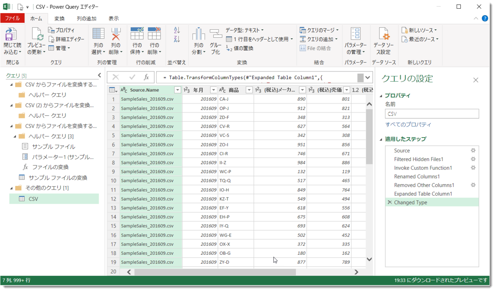Click cell CA-J in the 商品 column
495x291 pixels.
(x=236, y=99)
